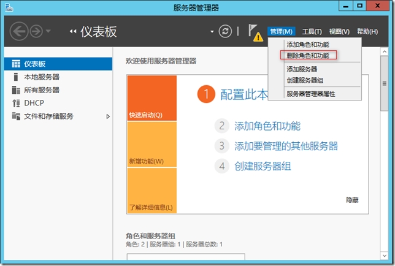Click the 添加角色和功能 link step 2
395x266 pixels.
click(267, 126)
